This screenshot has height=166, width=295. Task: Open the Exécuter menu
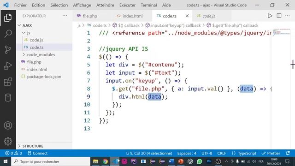pyautogui.click(x=127, y=5)
